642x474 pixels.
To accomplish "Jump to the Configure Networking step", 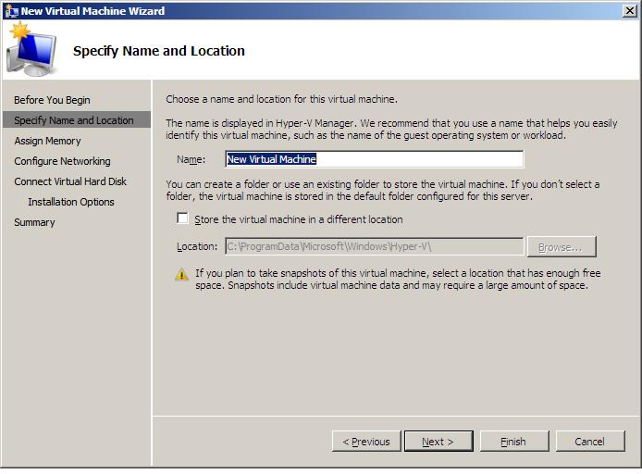I will [62, 161].
